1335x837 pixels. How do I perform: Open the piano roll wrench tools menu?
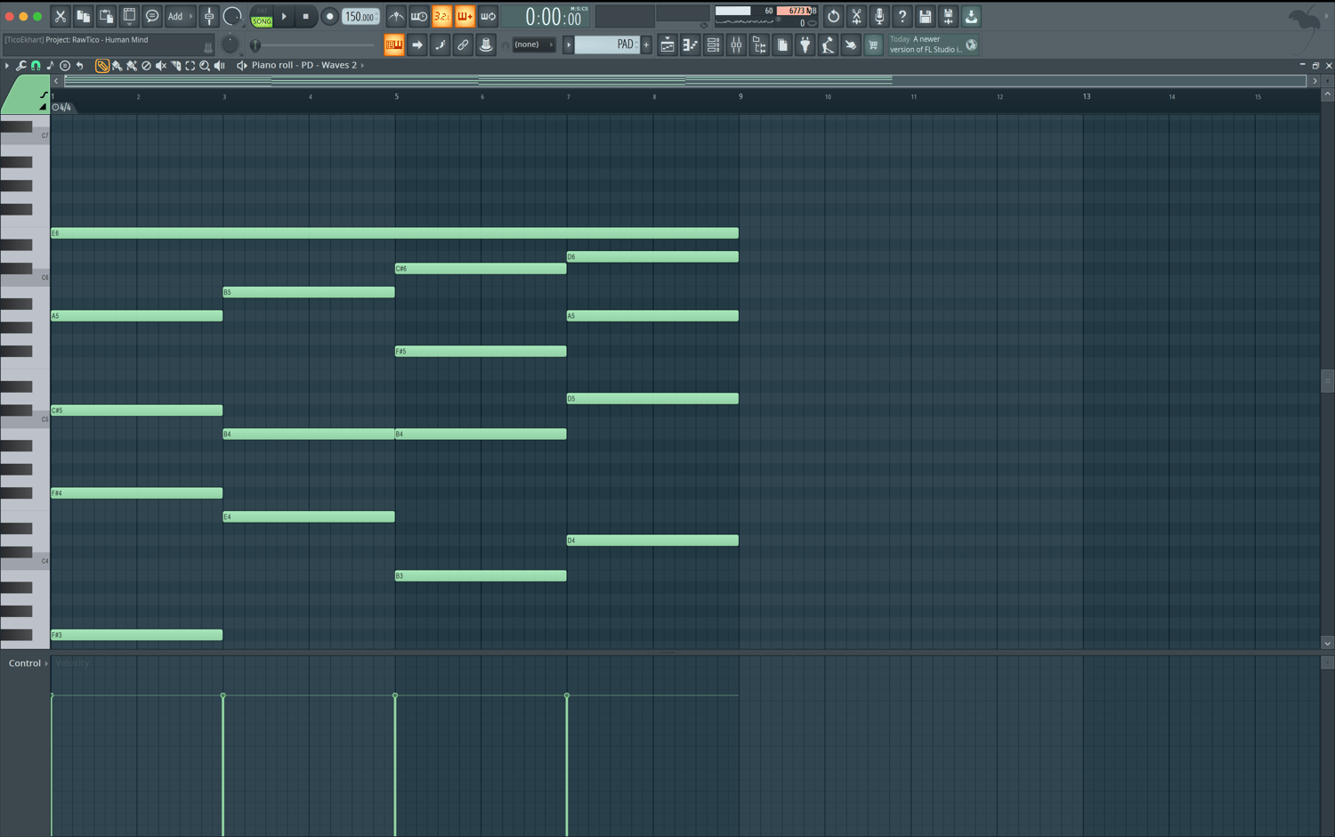[21, 65]
